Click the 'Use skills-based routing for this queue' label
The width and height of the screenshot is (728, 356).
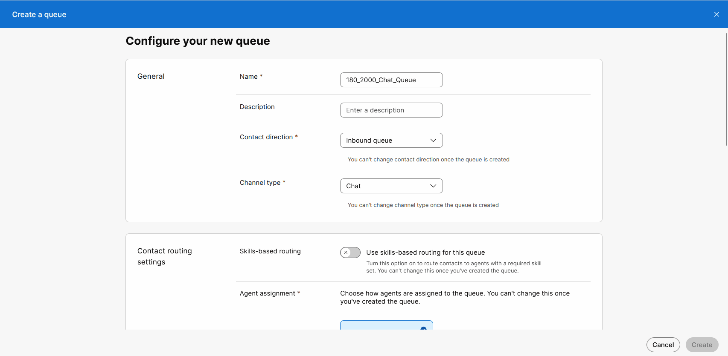pos(425,253)
